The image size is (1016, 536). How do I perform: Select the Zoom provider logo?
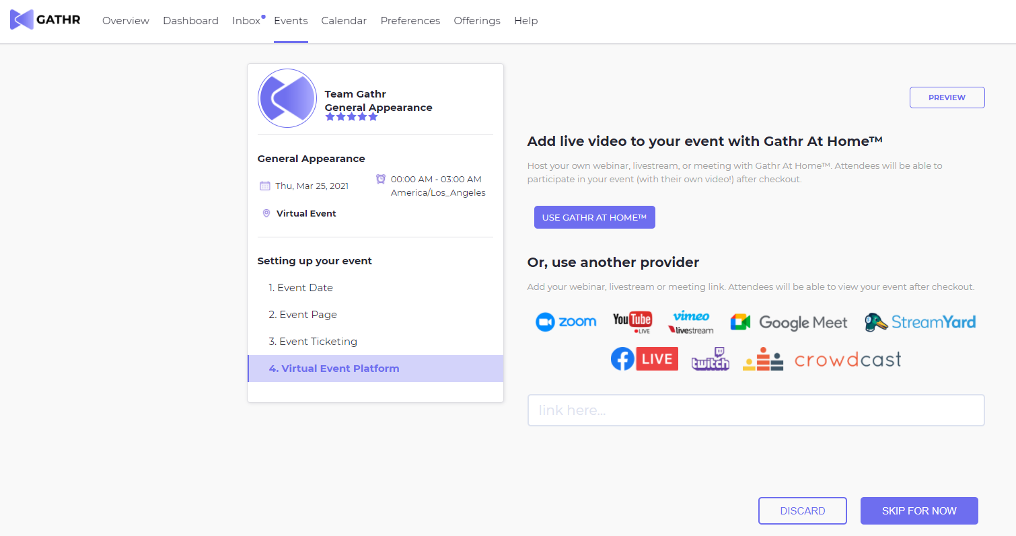(566, 322)
